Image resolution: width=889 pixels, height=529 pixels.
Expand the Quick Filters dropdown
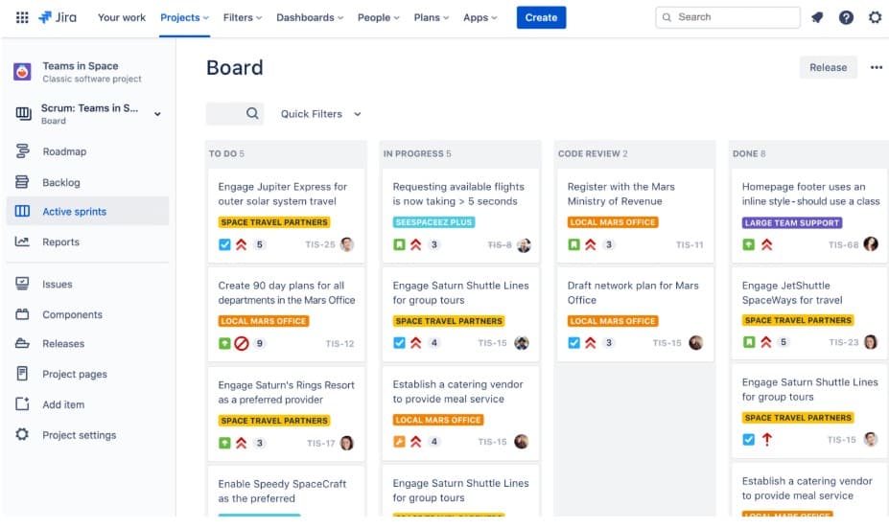pyautogui.click(x=320, y=114)
